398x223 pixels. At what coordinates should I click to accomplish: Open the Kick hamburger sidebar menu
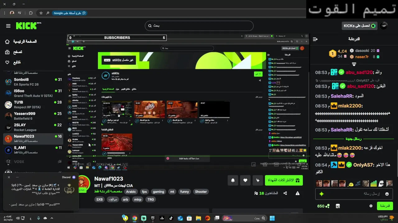[8, 26]
